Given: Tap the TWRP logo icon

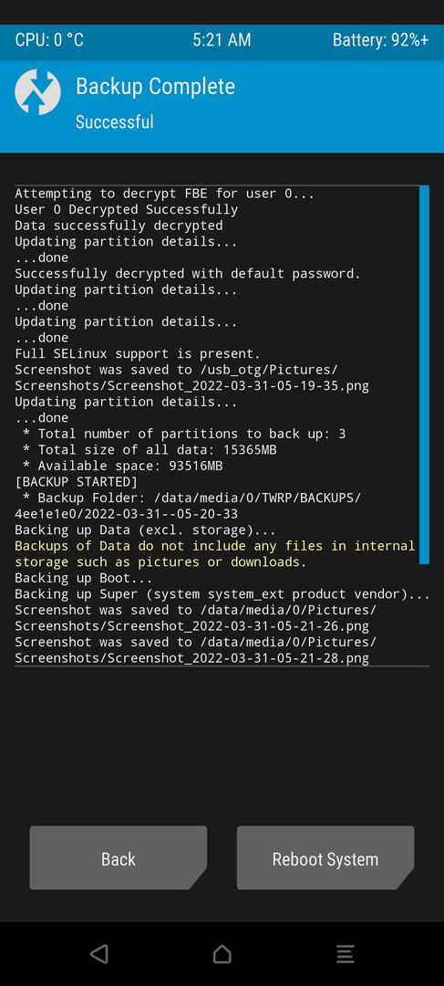Looking at the screenshot, I should [37, 92].
